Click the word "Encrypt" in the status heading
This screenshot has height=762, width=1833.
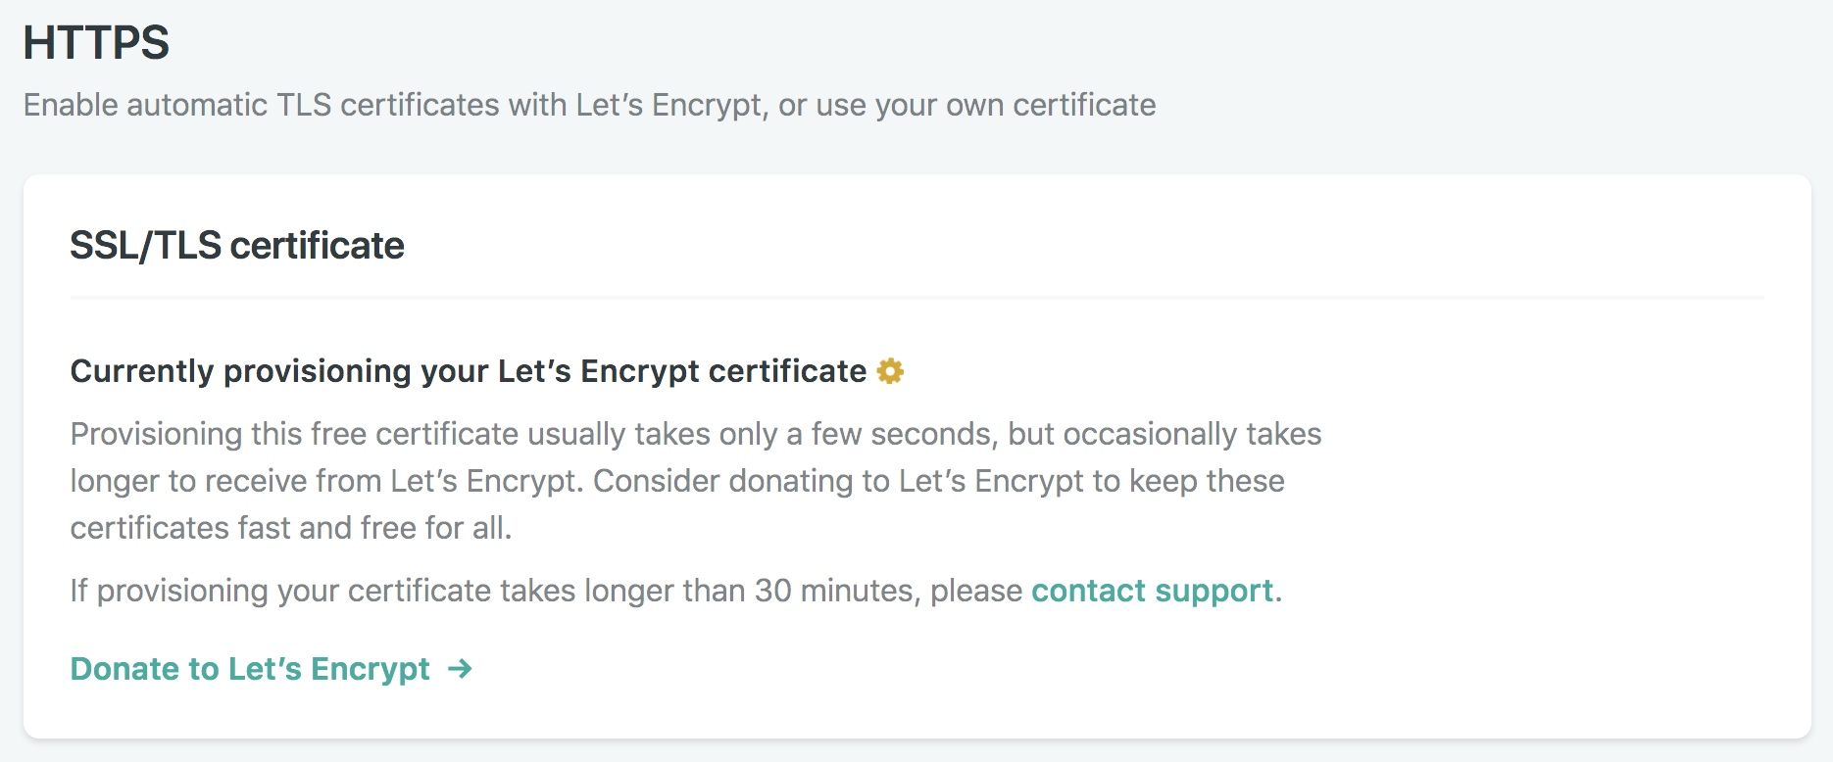tap(639, 371)
